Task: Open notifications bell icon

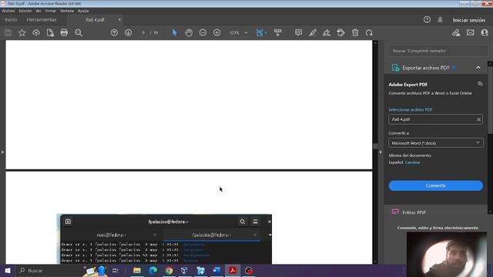Action: tap(440, 20)
